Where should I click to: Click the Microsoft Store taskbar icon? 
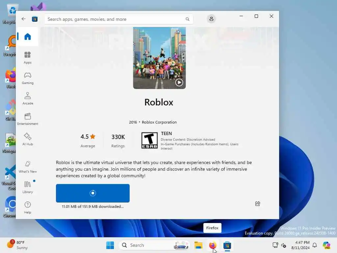click(227, 245)
